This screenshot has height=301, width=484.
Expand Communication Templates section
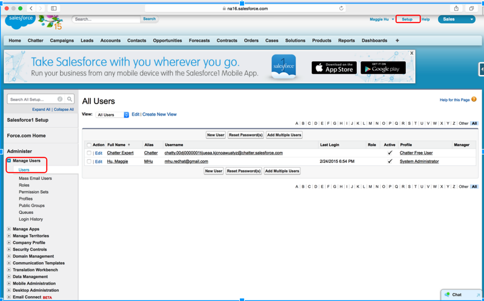coord(9,263)
